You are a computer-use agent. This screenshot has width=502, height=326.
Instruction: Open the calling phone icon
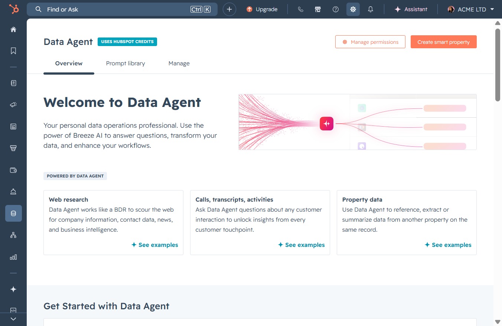301,9
